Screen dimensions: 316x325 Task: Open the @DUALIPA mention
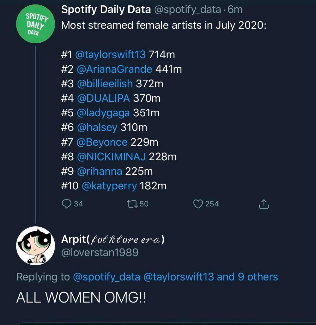click(x=103, y=98)
